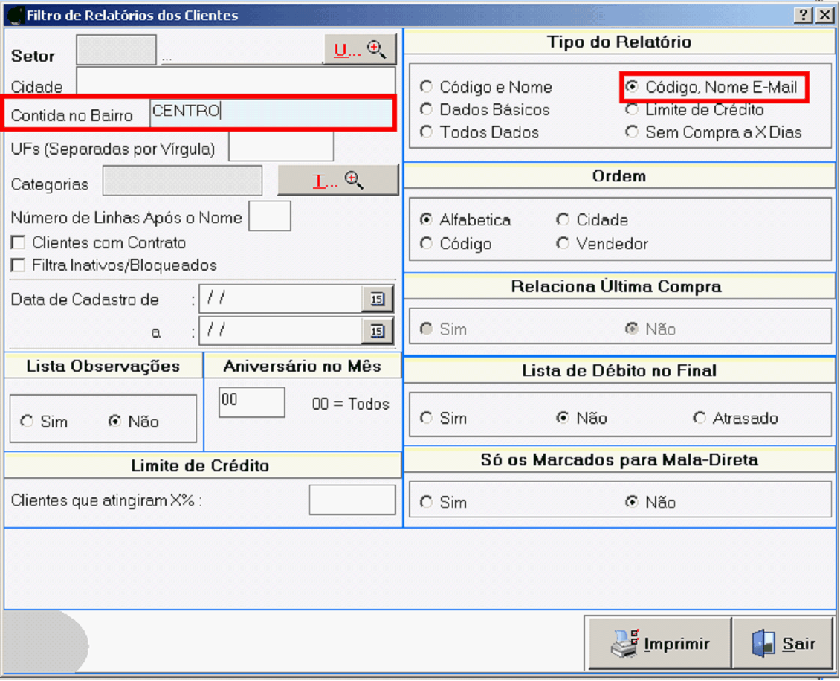Open calendar for Data de Cadastro start

(378, 299)
